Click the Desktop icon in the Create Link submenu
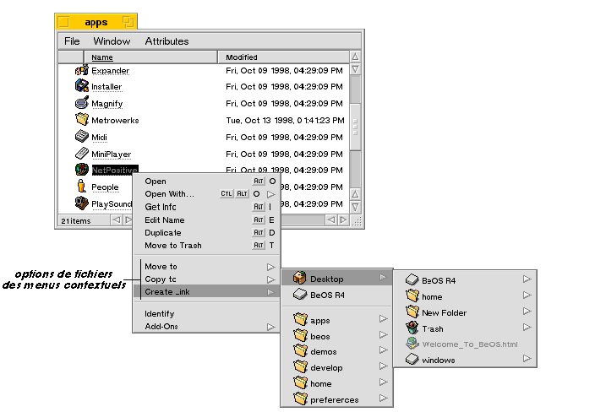The height and width of the screenshot is (412, 595). [x=300, y=278]
